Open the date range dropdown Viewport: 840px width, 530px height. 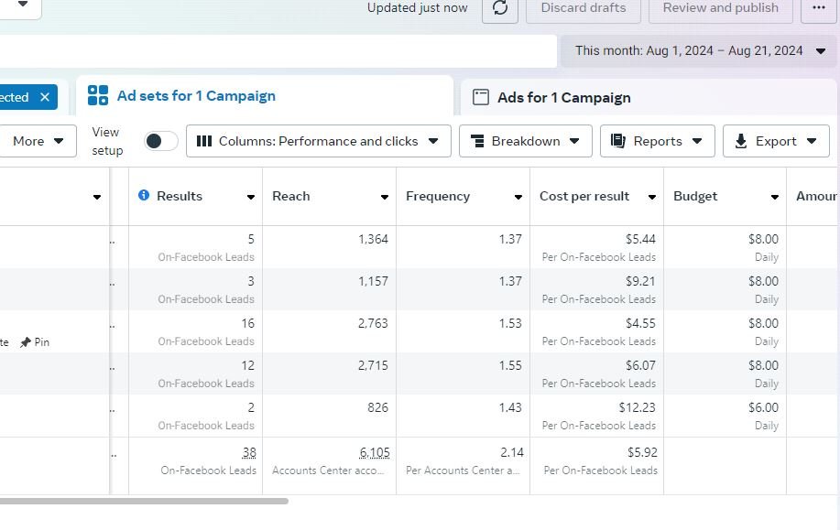(699, 51)
